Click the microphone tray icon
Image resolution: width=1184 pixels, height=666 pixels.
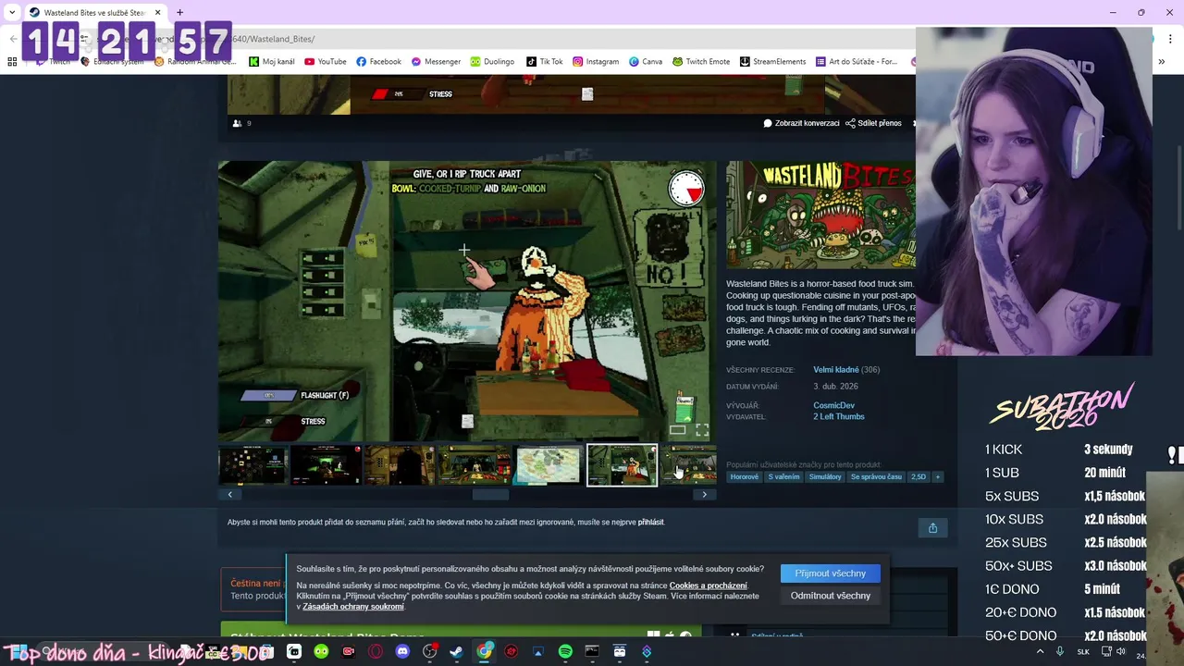pyautogui.click(x=1060, y=652)
